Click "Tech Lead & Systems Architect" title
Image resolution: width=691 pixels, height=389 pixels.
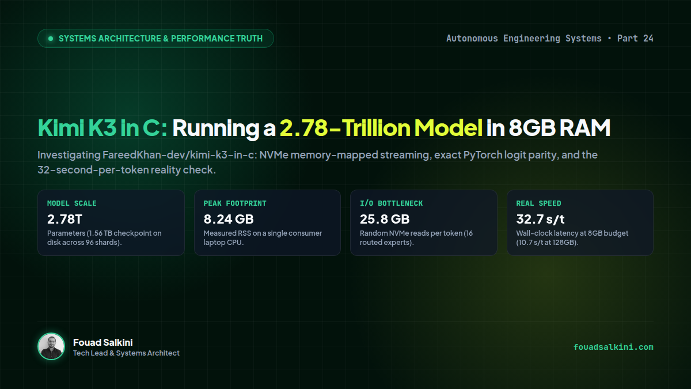(126, 353)
